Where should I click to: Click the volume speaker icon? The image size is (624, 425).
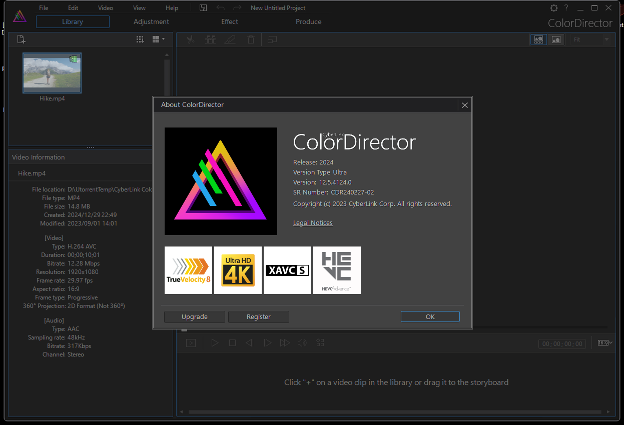(302, 343)
